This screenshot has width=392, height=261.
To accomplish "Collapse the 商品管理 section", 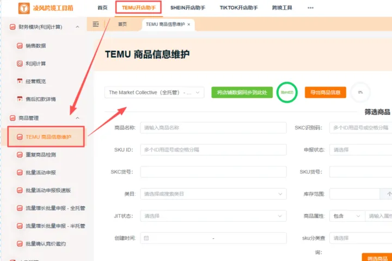I will click(77, 118).
